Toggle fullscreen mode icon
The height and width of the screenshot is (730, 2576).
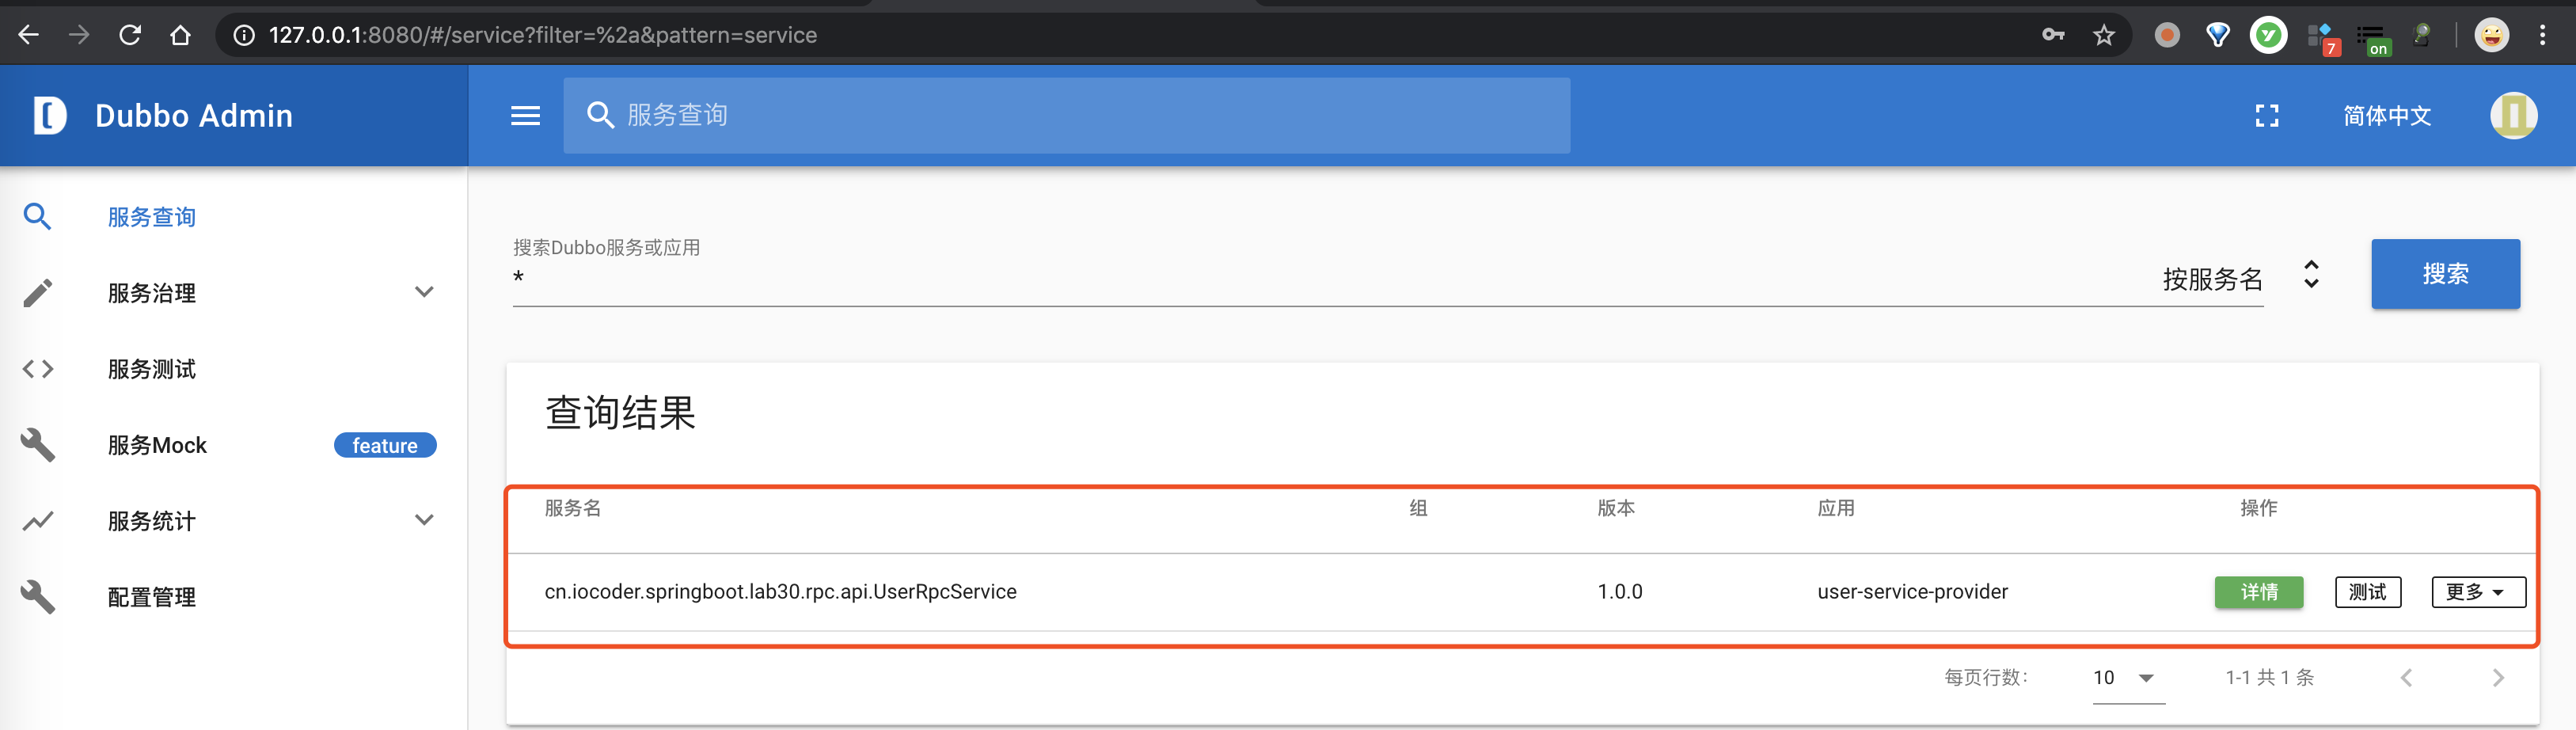click(2266, 116)
